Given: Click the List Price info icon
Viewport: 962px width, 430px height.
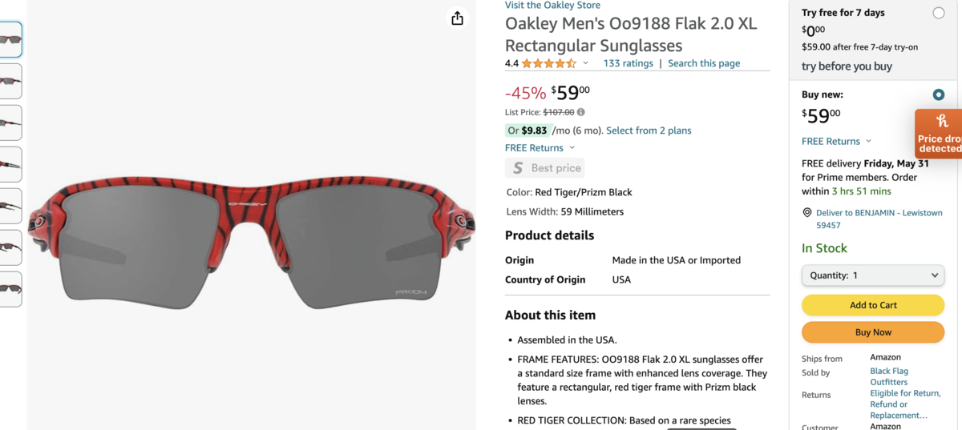Looking at the screenshot, I should click(580, 113).
